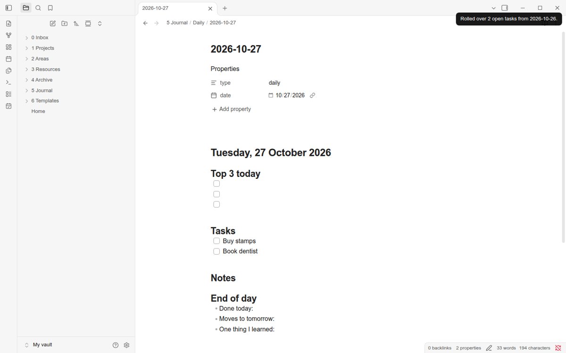This screenshot has width=566, height=353.
Task: Open quick switcher from the ribbon
Action: pos(8,24)
